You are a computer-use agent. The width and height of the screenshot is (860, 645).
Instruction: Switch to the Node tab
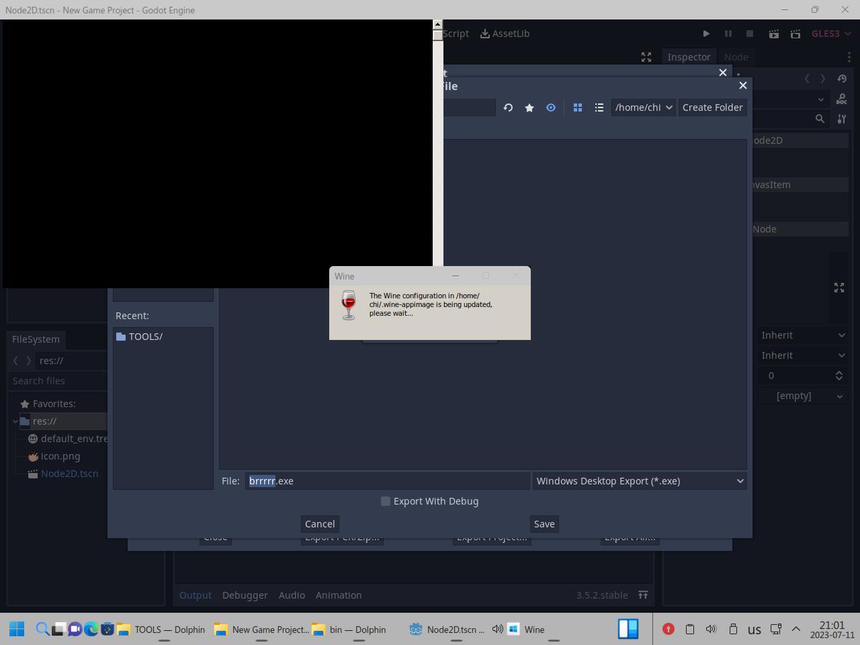[736, 57]
